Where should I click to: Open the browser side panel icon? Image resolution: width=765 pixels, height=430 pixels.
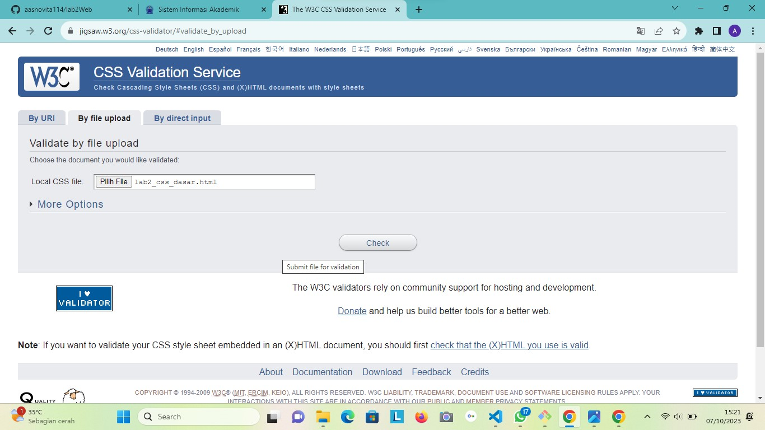(x=717, y=31)
